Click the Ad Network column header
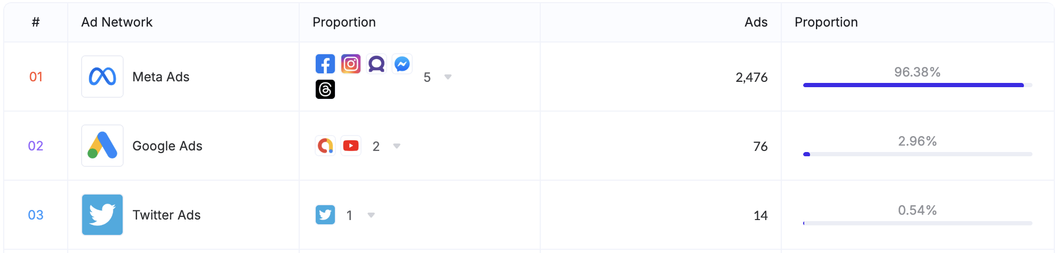 [x=117, y=22]
